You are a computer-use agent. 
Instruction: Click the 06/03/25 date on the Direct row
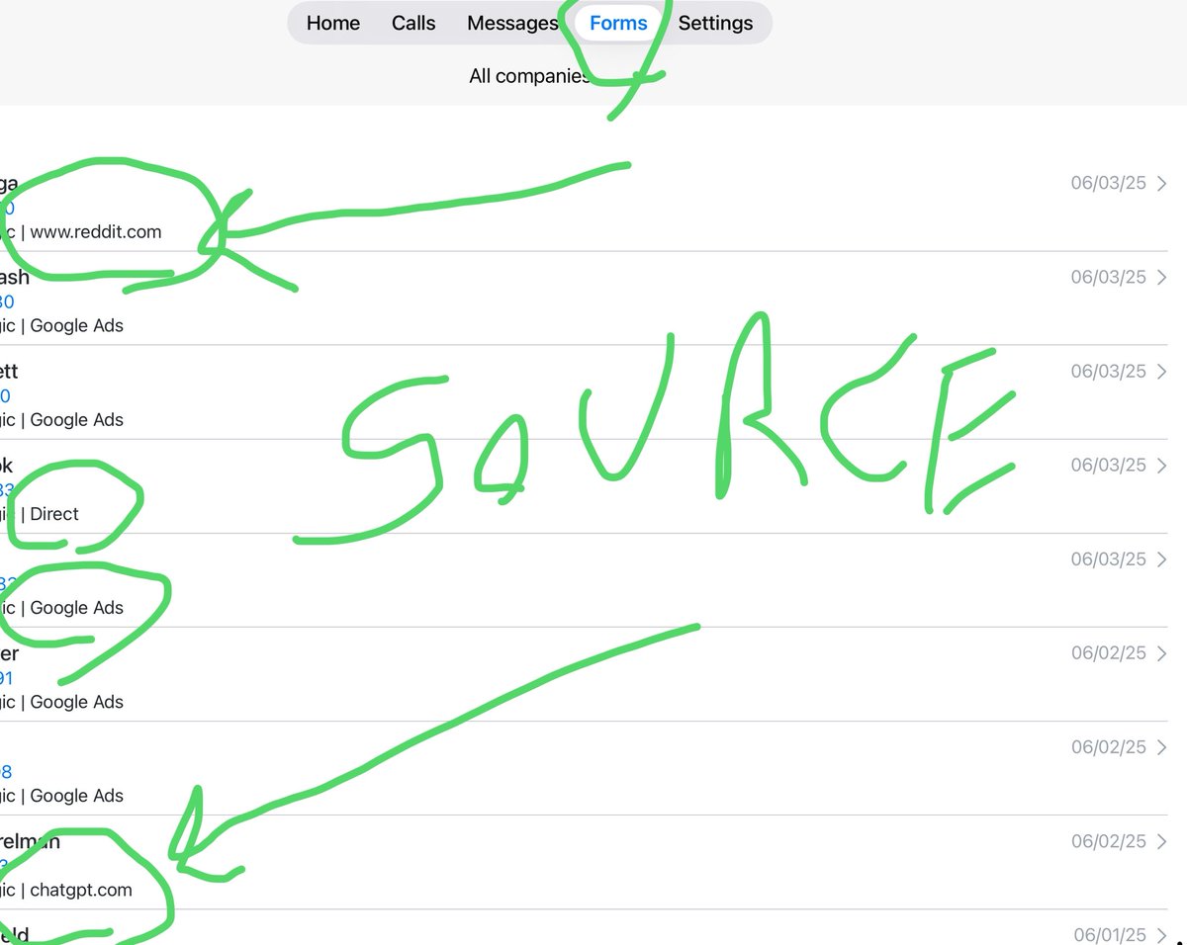coord(1108,466)
